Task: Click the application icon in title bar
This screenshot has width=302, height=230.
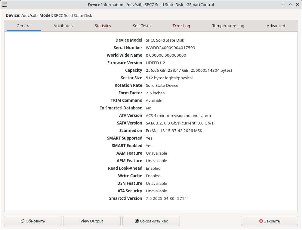Action: tap(5, 5)
